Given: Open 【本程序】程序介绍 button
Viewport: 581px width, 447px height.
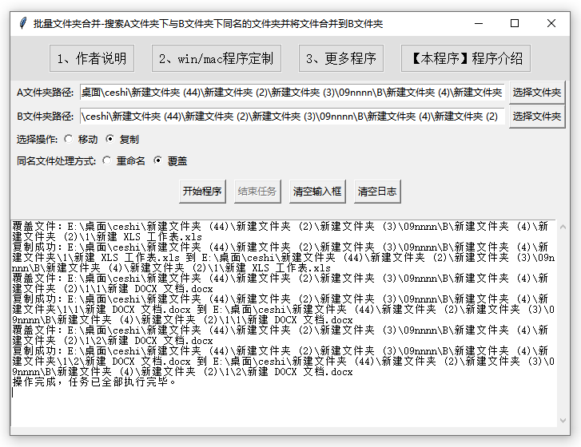Looking at the screenshot, I should tap(466, 58).
